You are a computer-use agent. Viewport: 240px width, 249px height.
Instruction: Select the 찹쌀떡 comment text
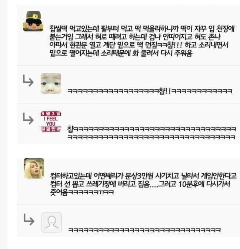click(142, 41)
